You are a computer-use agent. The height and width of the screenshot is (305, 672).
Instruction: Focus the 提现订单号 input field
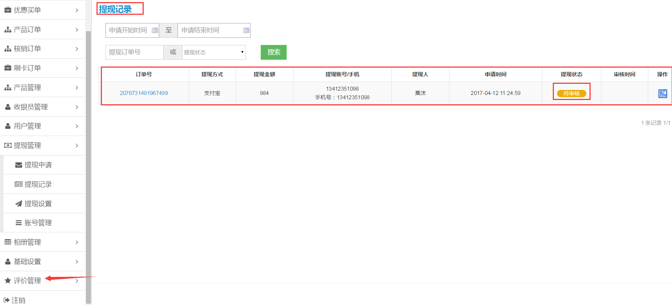click(x=134, y=53)
